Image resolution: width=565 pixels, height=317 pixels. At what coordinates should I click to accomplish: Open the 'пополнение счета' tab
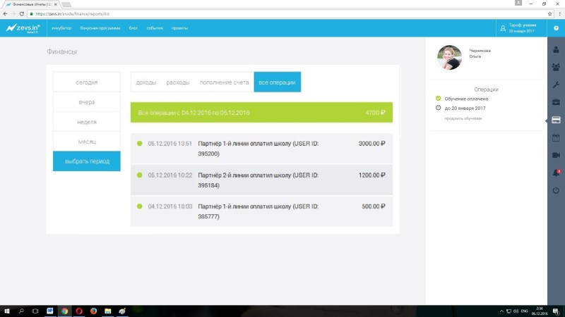[x=224, y=82]
